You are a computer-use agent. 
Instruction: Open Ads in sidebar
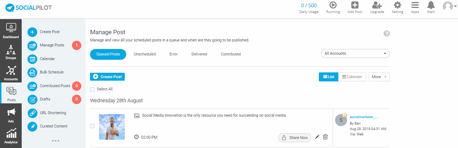click(11, 115)
